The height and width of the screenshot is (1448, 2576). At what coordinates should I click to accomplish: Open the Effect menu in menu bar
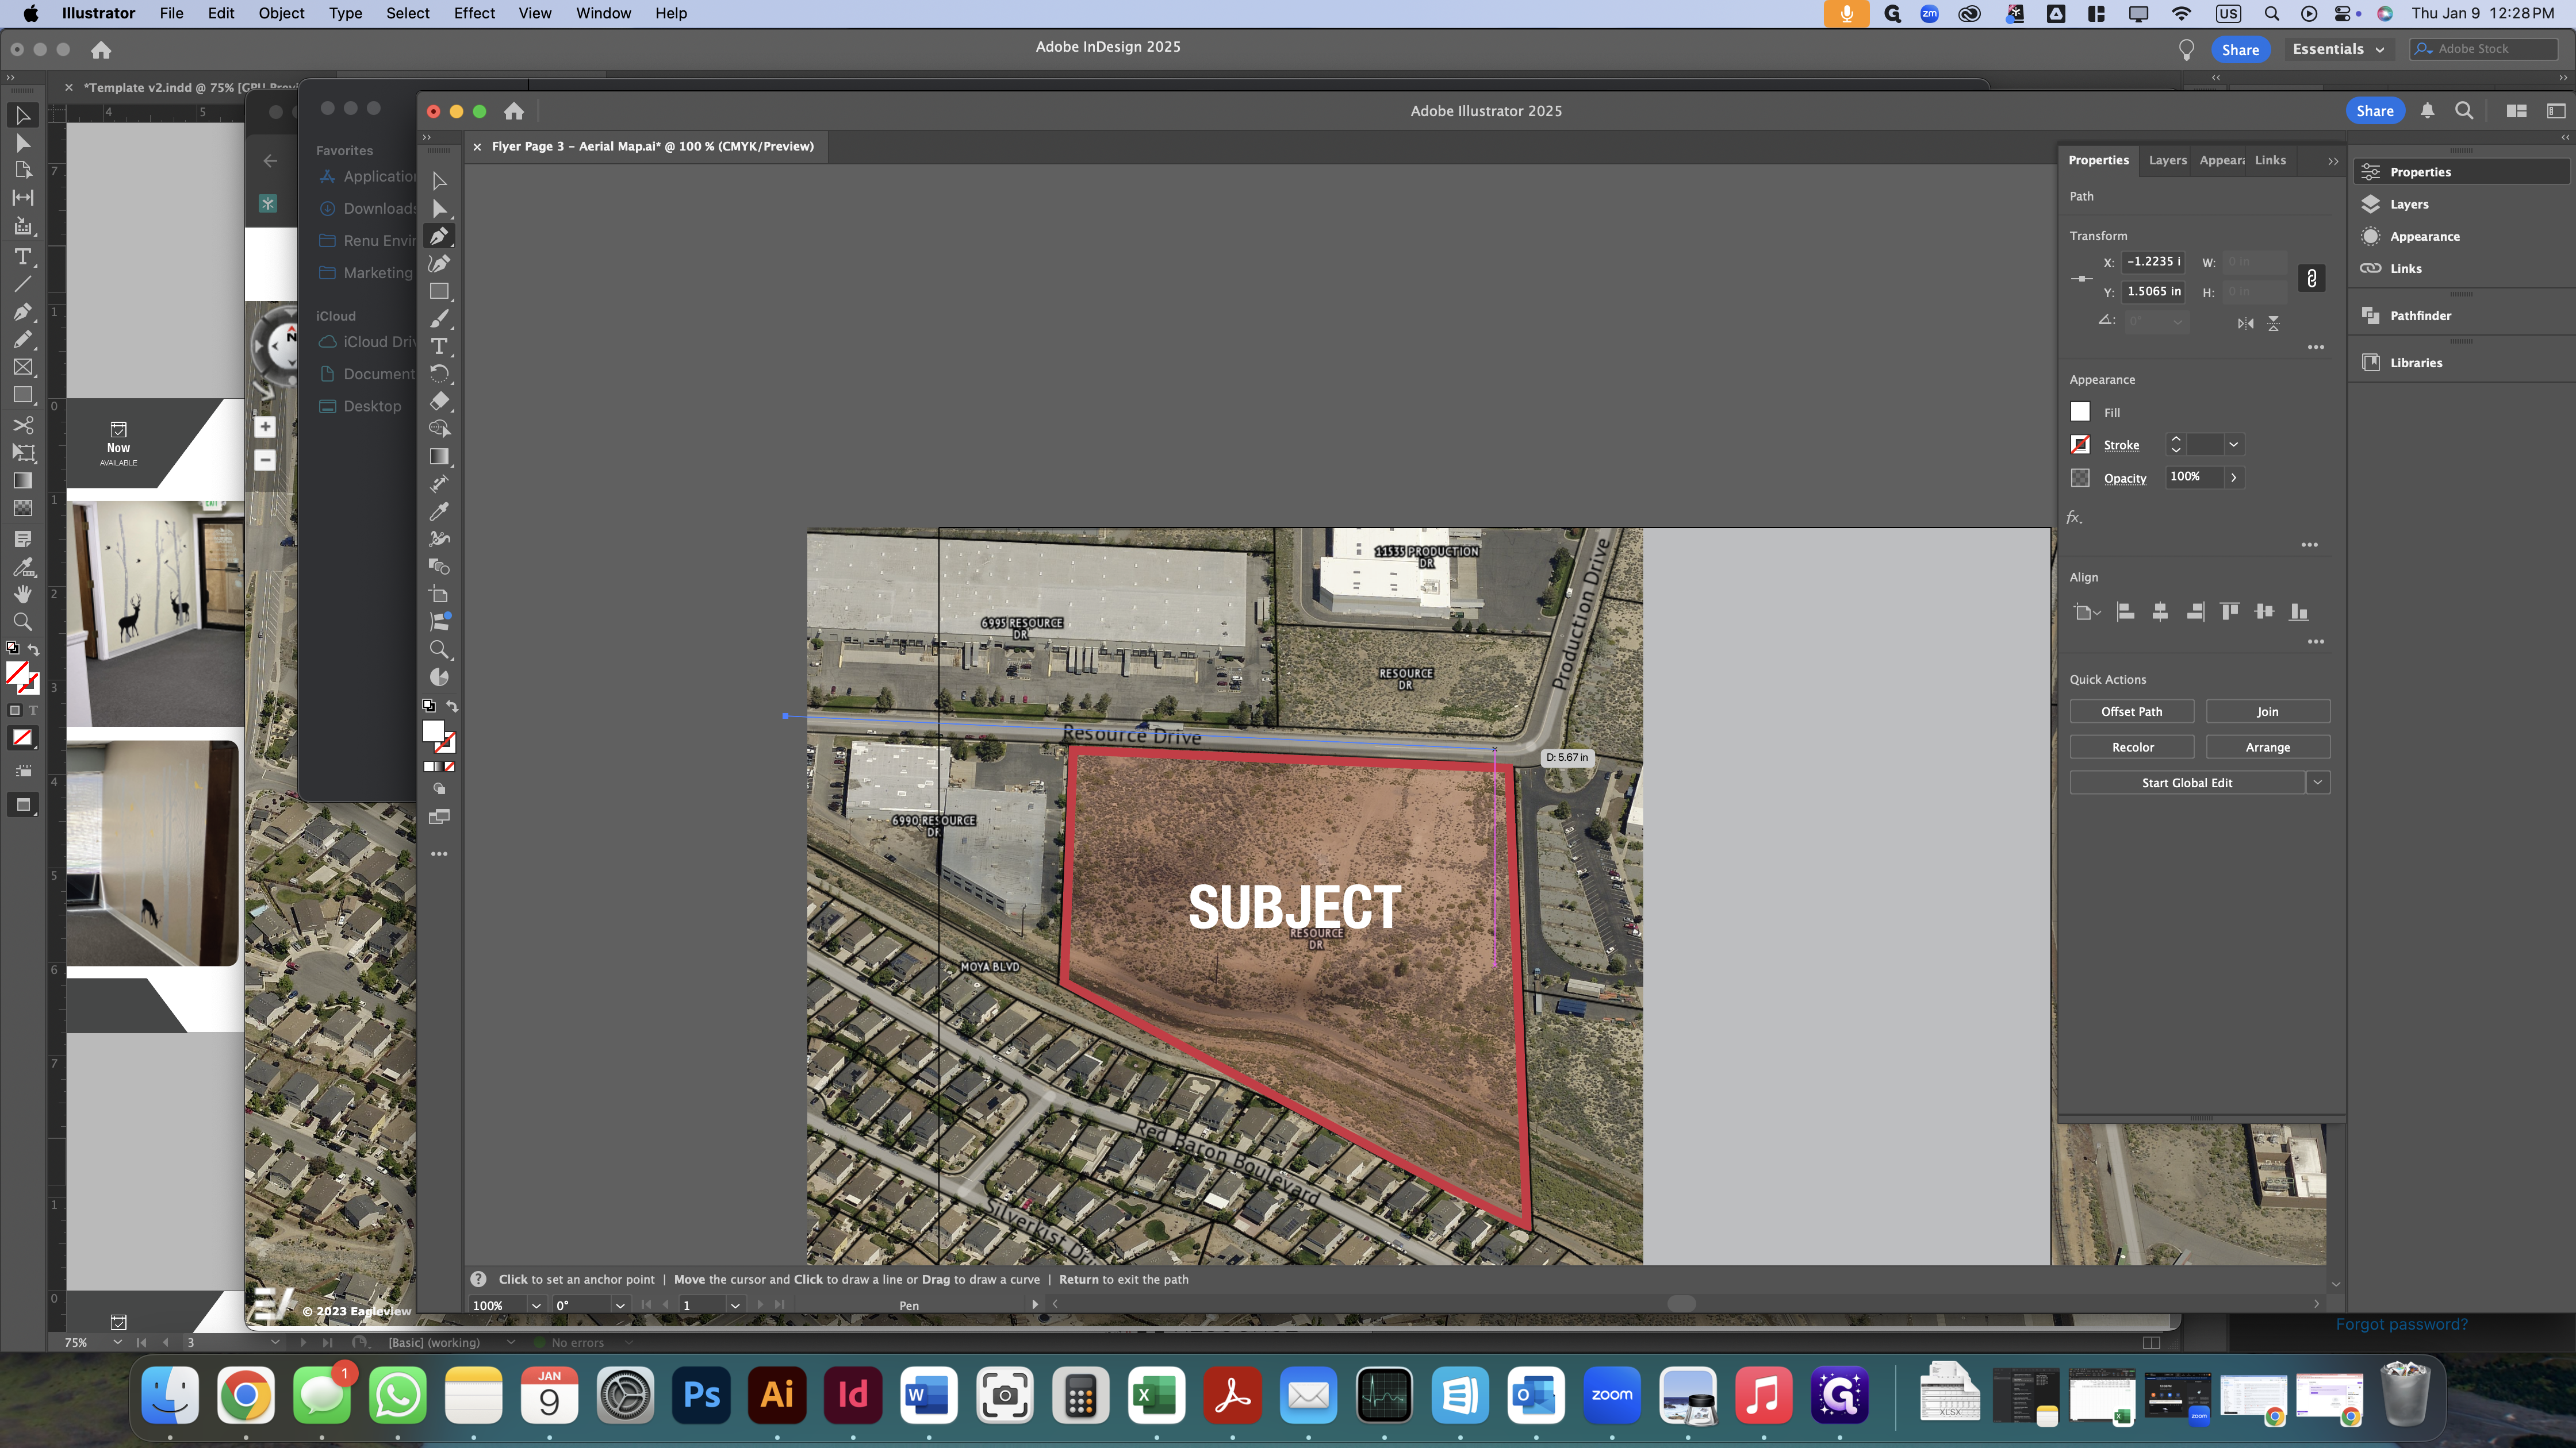pyautogui.click(x=474, y=13)
